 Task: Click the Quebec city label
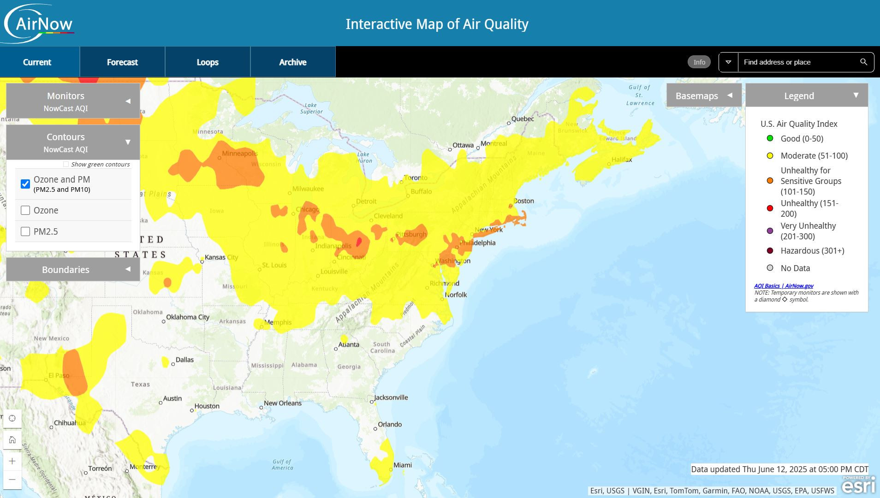(523, 119)
